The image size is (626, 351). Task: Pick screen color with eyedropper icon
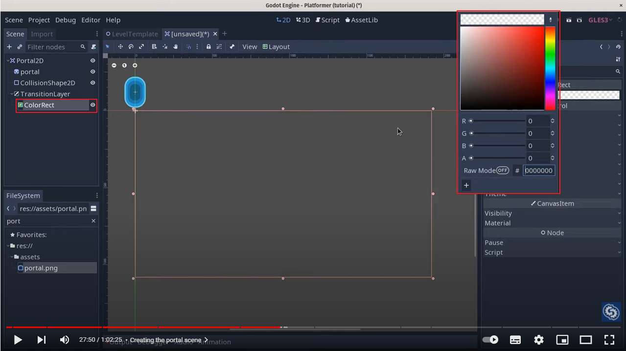tap(551, 20)
